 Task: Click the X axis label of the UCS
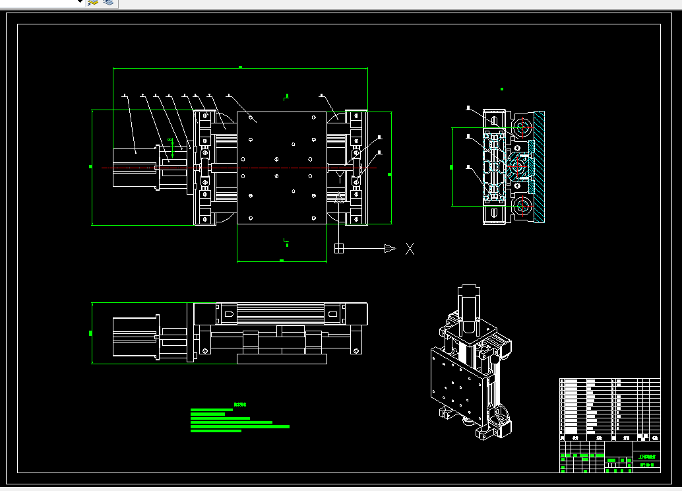pos(410,249)
